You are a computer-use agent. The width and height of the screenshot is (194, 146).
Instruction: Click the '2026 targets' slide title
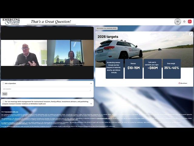(108, 37)
